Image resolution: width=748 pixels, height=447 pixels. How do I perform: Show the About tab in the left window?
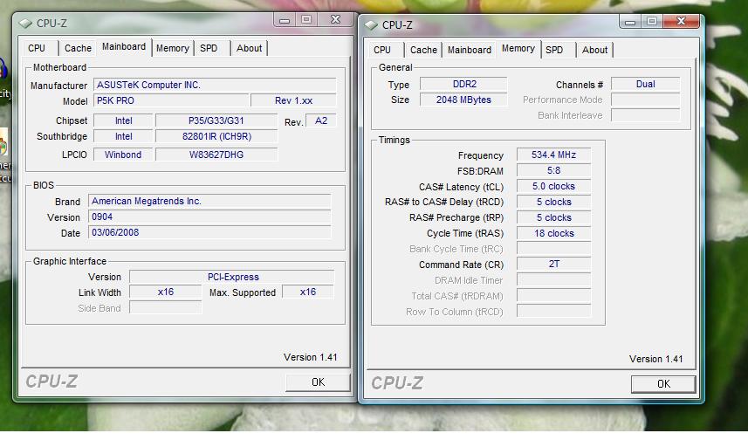click(249, 49)
